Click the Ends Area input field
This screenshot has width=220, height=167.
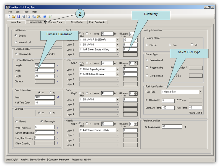click(x=107, y=93)
